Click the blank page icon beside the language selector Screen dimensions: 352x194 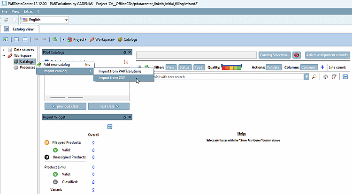click(x=14, y=20)
